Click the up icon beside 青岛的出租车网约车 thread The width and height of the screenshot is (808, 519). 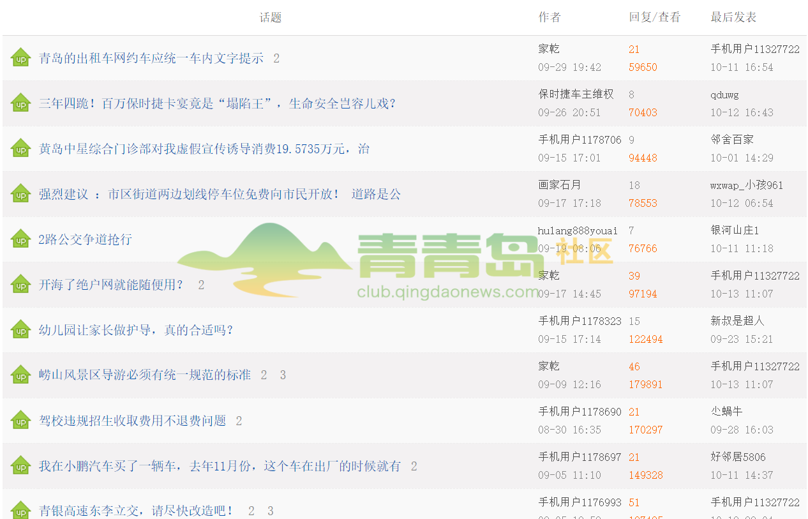tap(20, 58)
